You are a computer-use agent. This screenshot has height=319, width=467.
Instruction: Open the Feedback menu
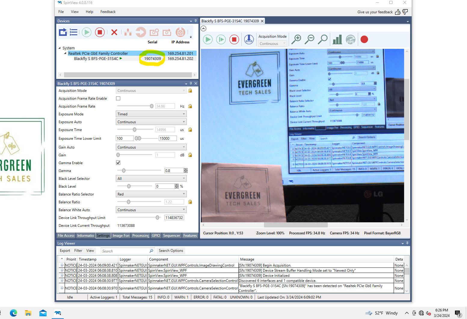108,12
